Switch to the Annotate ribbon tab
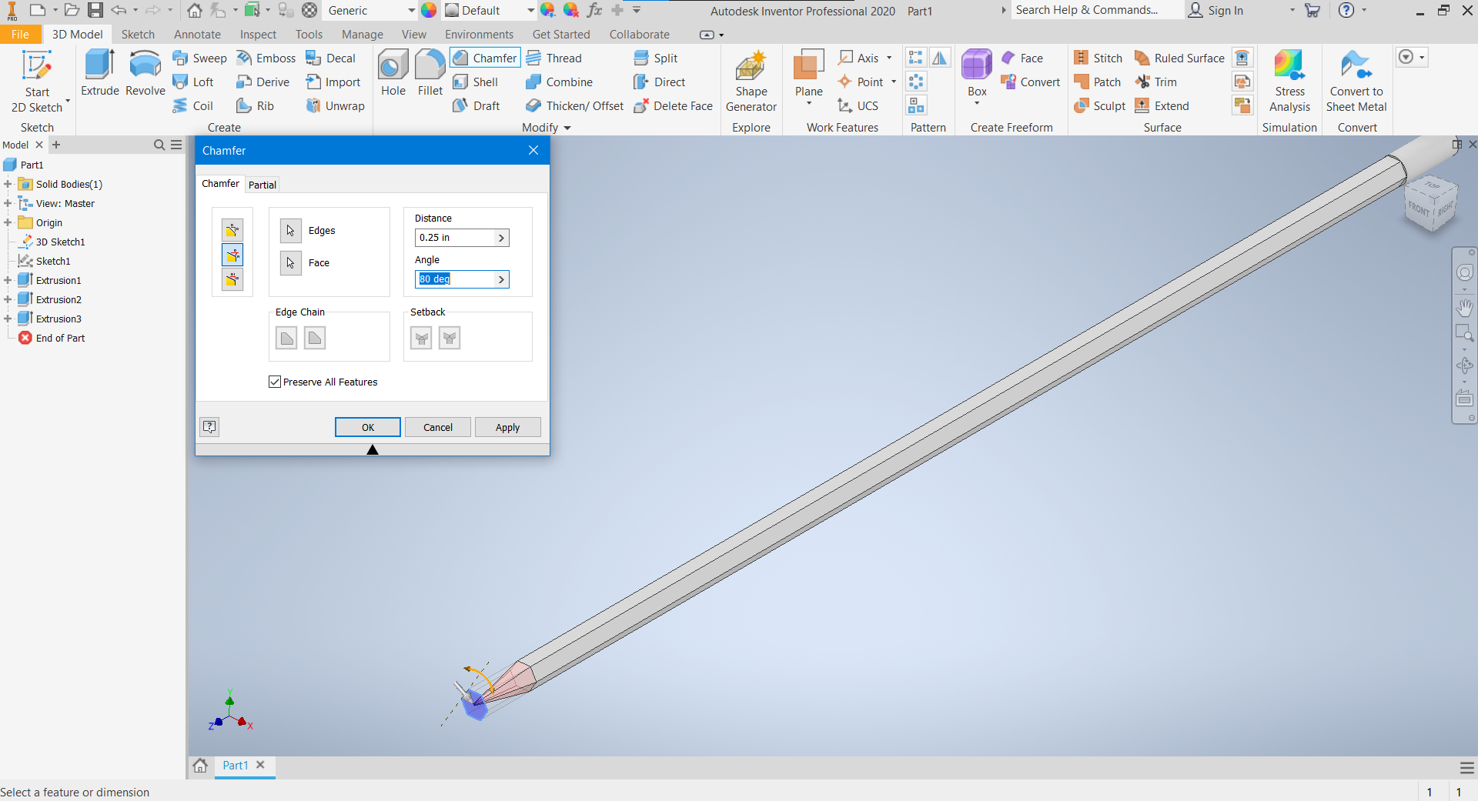Viewport: 1478px width, 801px height. 197,35
